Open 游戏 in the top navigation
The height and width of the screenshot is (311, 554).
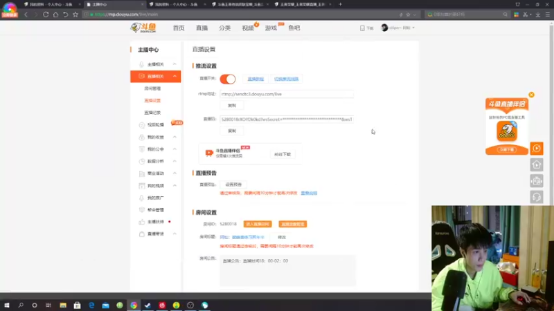[271, 28]
